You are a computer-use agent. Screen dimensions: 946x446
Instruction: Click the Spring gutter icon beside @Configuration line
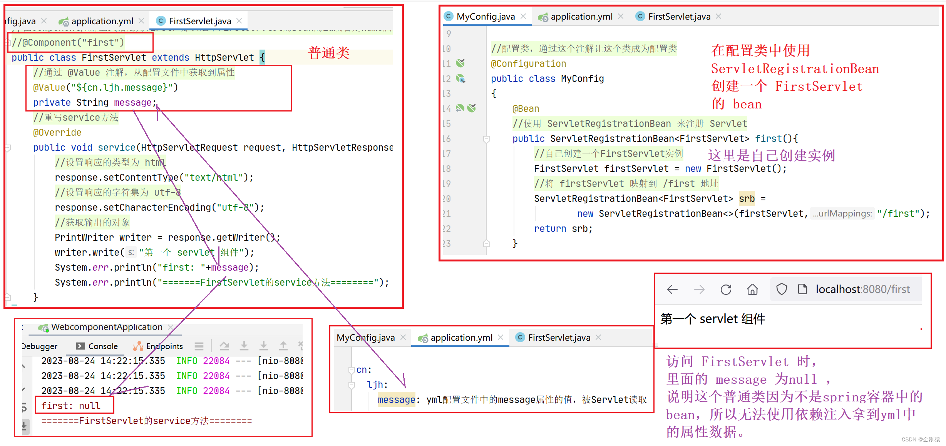(x=460, y=63)
